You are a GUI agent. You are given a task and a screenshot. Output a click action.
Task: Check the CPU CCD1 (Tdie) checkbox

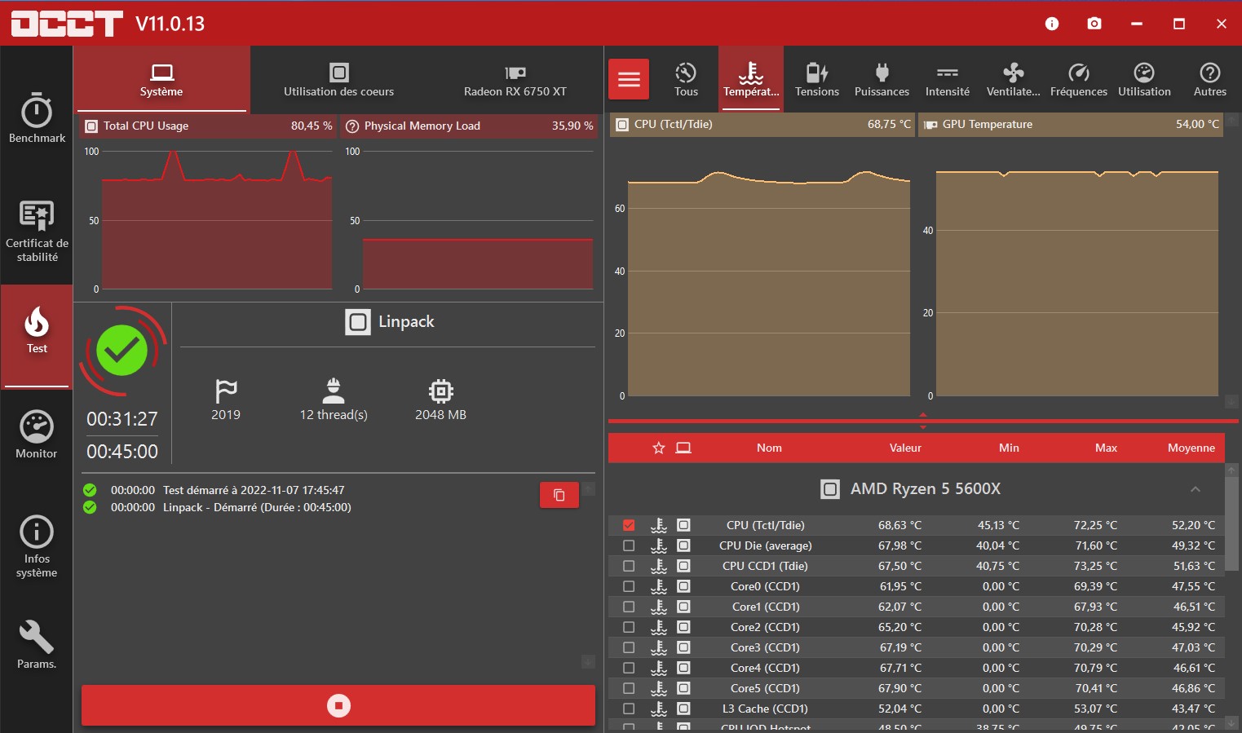click(x=629, y=566)
